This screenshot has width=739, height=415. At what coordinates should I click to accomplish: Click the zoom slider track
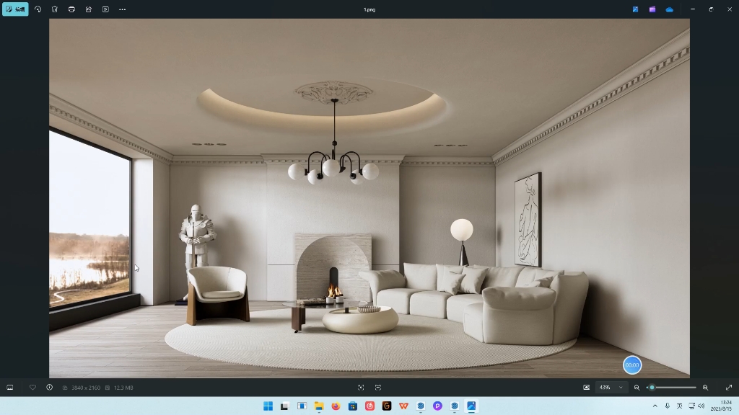click(672, 388)
